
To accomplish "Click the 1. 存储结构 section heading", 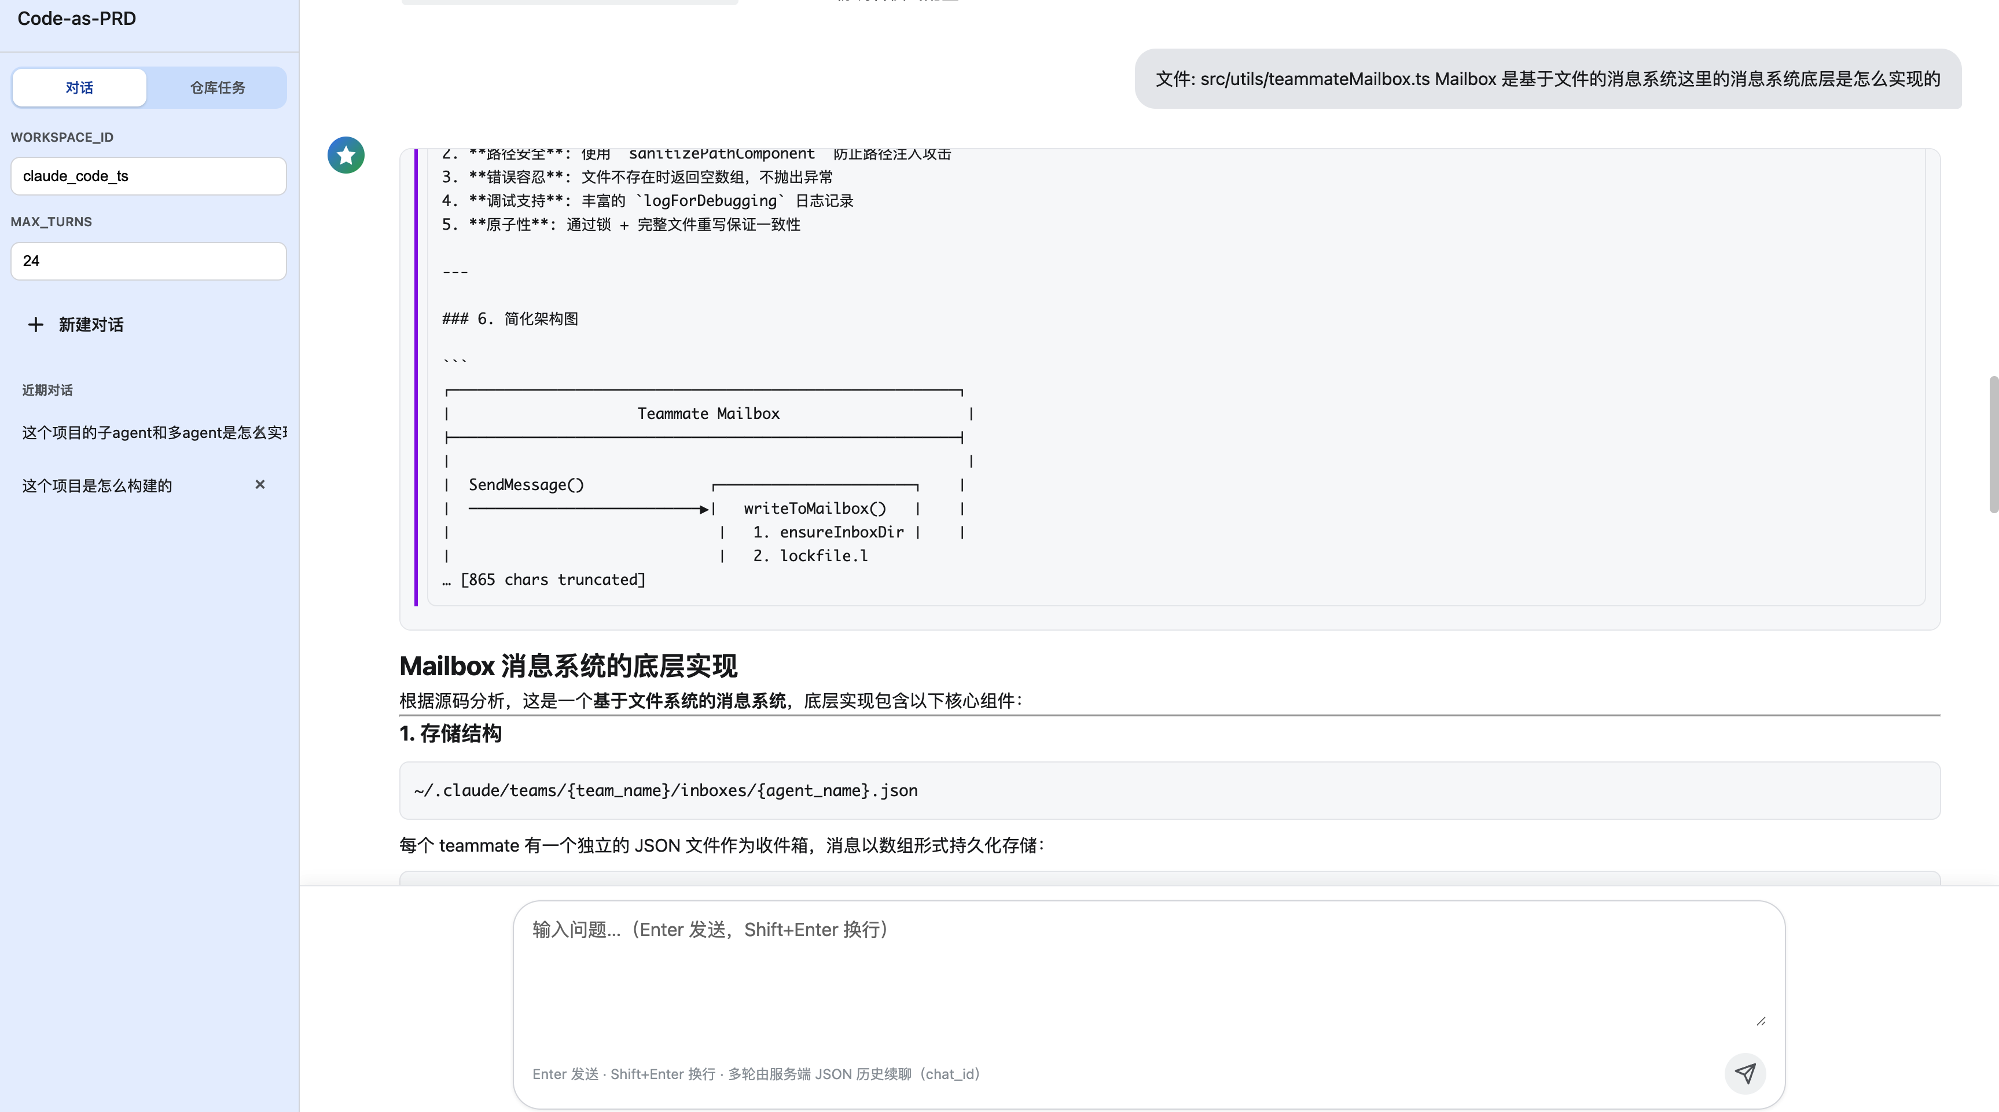I will point(450,733).
